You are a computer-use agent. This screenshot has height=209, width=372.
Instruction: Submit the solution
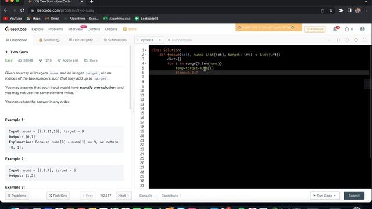(x=354, y=196)
